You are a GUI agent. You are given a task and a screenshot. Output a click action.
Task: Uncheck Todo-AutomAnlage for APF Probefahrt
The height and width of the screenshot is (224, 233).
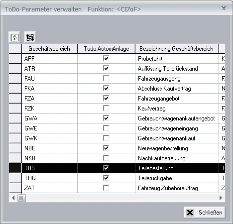click(106, 58)
